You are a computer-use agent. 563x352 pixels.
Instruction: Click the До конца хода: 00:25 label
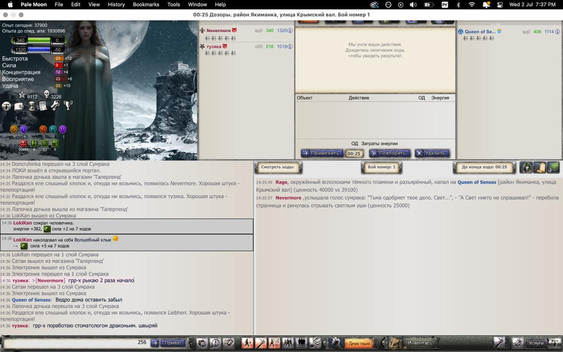[x=484, y=167]
